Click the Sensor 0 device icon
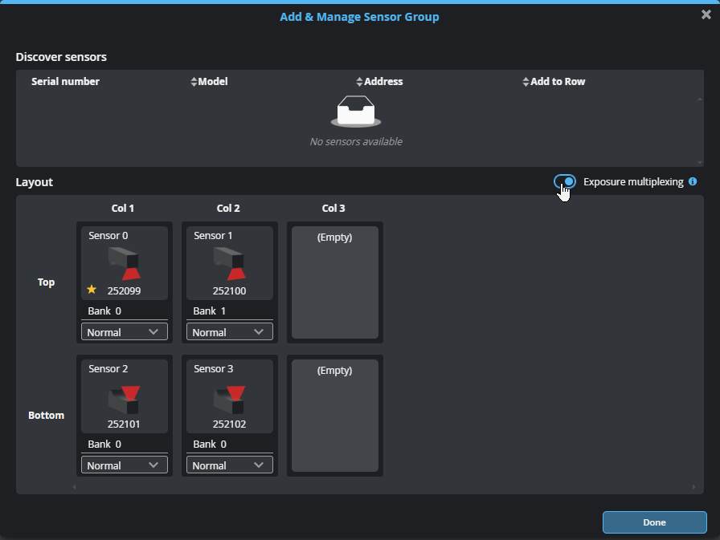Screen dimensions: 720x540 pyautogui.click(x=125, y=263)
